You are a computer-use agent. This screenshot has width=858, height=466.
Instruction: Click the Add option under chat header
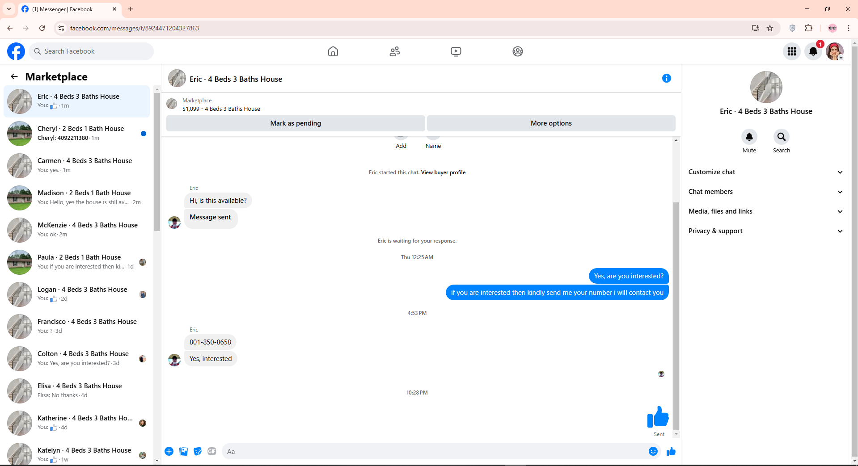point(401,146)
